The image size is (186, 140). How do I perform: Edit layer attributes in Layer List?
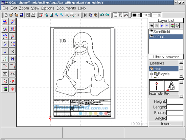coord(172,26)
